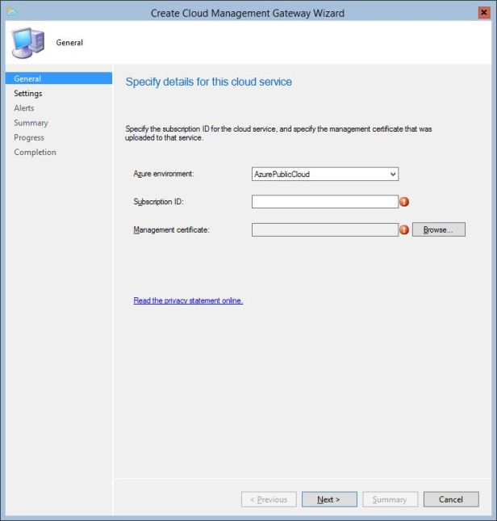Image resolution: width=497 pixels, height=521 pixels.
Task: Open the privacy statement online link
Action: coord(188,300)
